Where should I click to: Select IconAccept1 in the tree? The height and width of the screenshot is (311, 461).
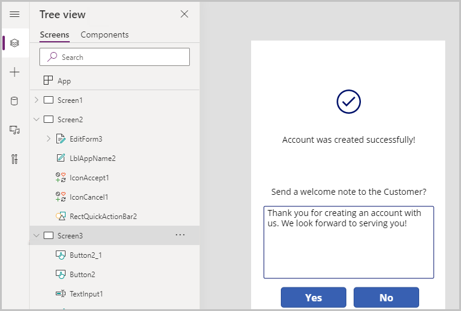point(89,178)
